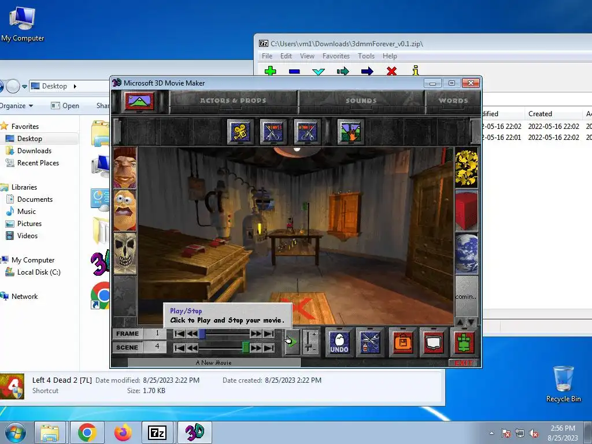The width and height of the screenshot is (592, 444).
Task: Click 7-Zip Move arrow icon
Action: point(367,71)
